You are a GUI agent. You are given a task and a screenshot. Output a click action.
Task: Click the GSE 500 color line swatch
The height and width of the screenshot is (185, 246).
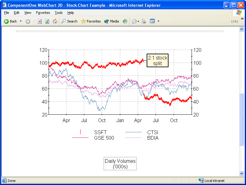point(80,138)
